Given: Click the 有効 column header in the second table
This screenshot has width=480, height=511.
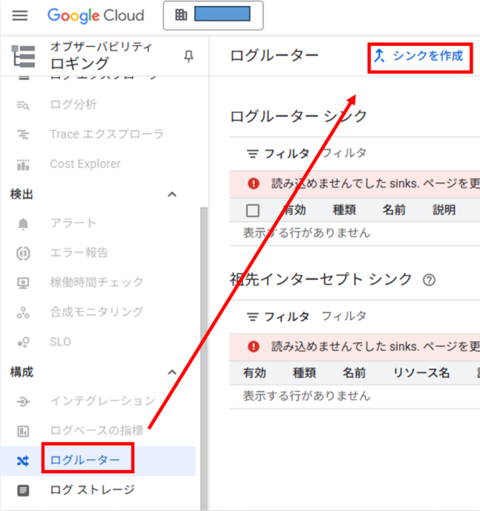Looking at the screenshot, I should tap(254, 373).
